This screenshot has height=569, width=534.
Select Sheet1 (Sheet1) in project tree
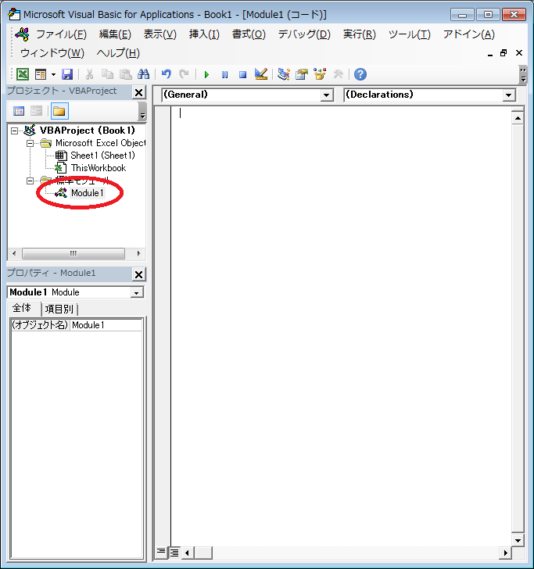tap(102, 156)
